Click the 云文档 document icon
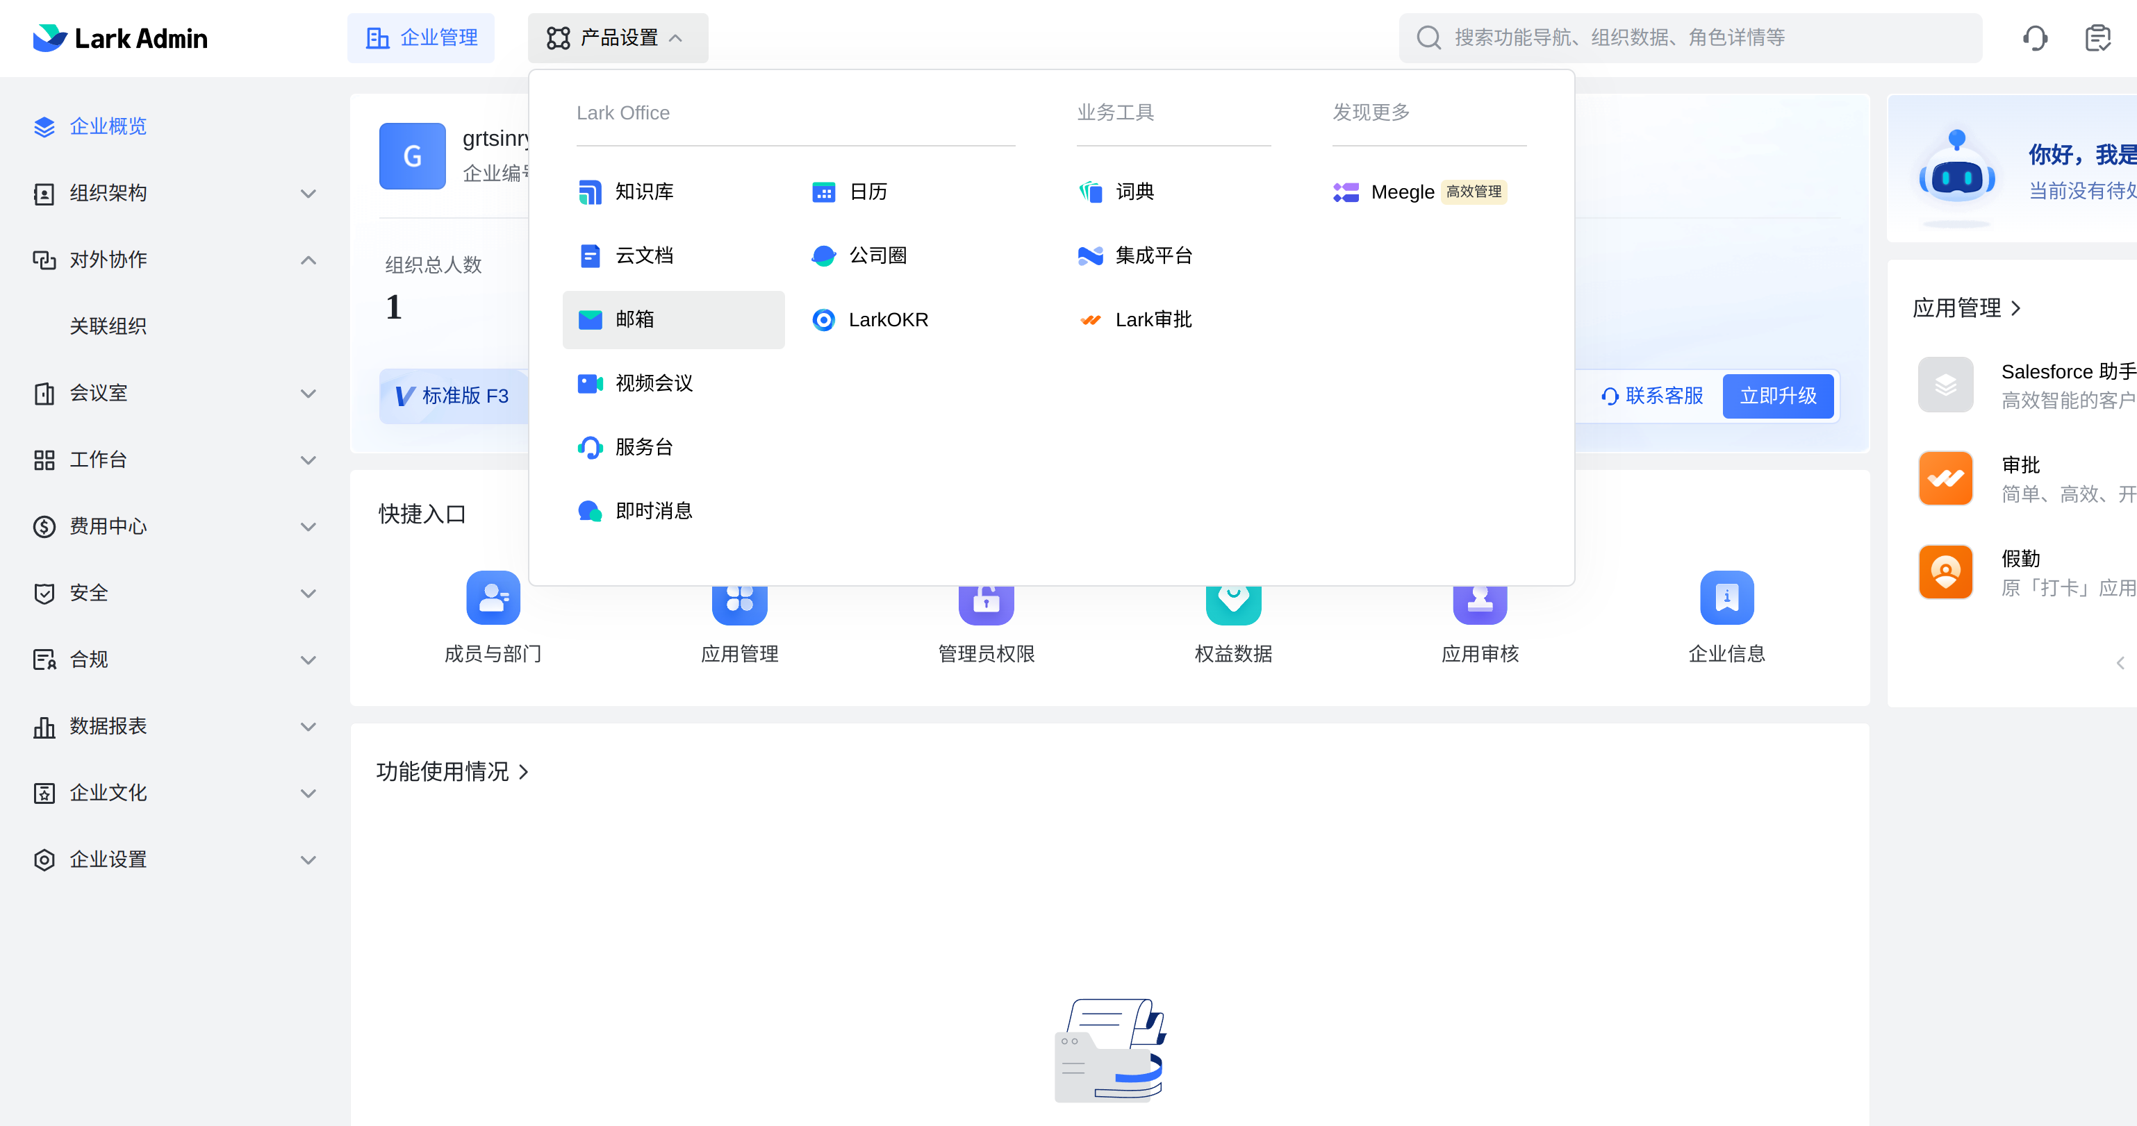This screenshot has width=2137, height=1126. click(590, 256)
